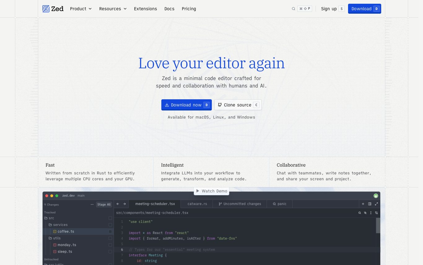This screenshot has width=423, height=265.
Task: Open the Product dropdown menu
Action: 81,9
